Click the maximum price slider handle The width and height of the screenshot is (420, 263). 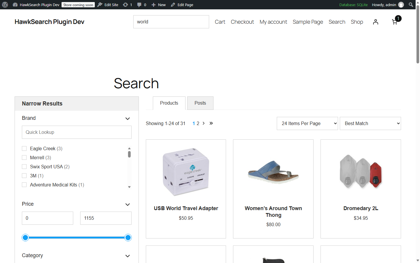[x=128, y=238]
